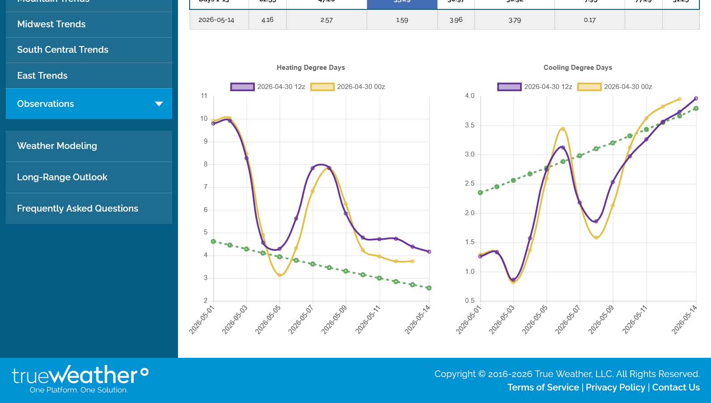Open the Privacy Policy link
The width and height of the screenshot is (711, 403).
tap(615, 387)
